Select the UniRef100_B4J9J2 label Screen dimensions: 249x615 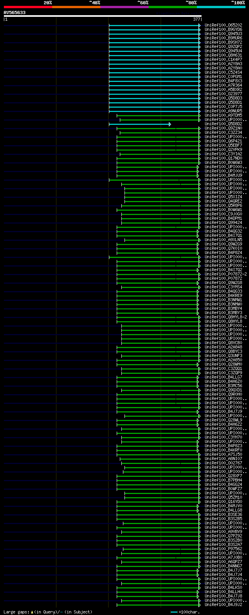click(x=223, y=605)
